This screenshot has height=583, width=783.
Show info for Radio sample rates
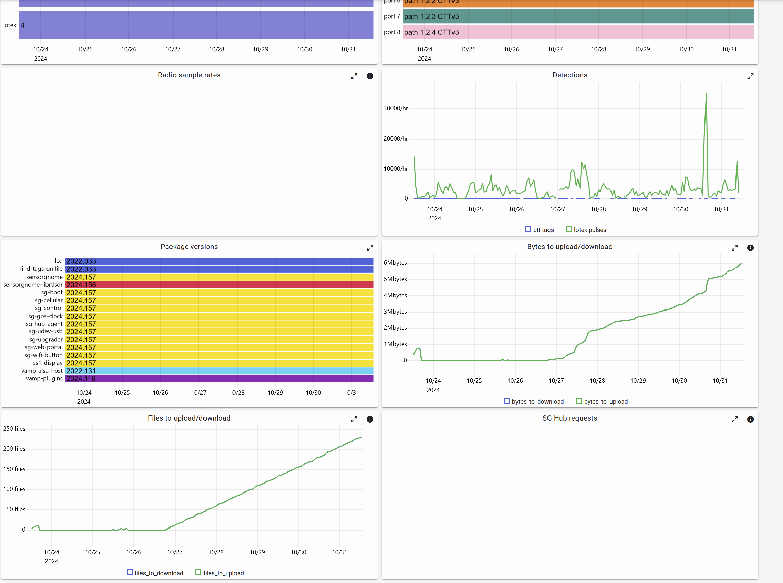pyautogui.click(x=370, y=76)
